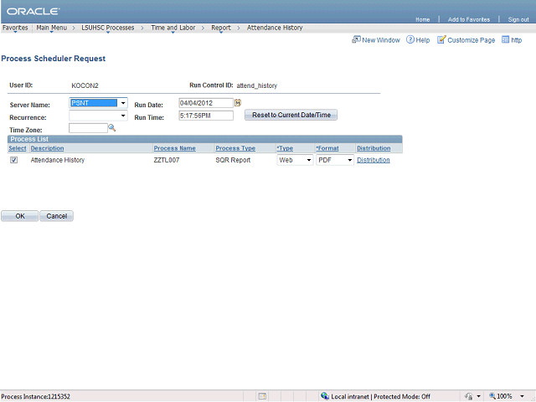
Task: Click the attend_history run control ID
Action: tap(257, 85)
